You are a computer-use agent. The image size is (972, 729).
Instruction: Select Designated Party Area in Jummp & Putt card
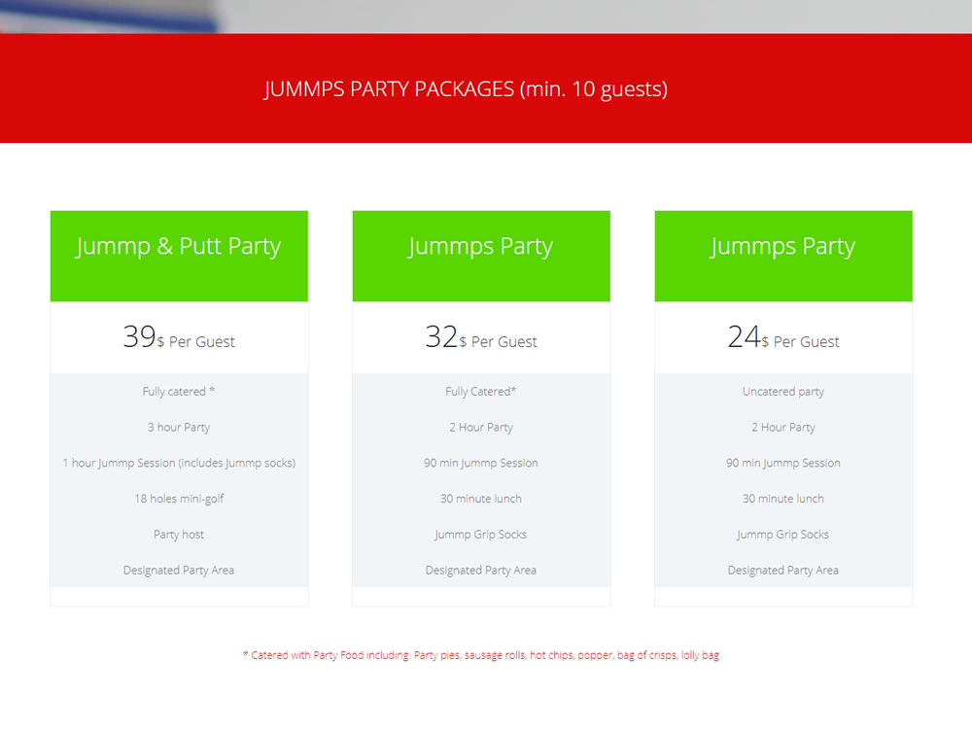click(179, 571)
